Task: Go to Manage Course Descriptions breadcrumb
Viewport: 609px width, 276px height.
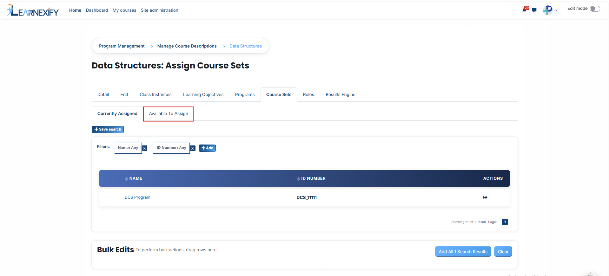Action: [x=187, y=46]
